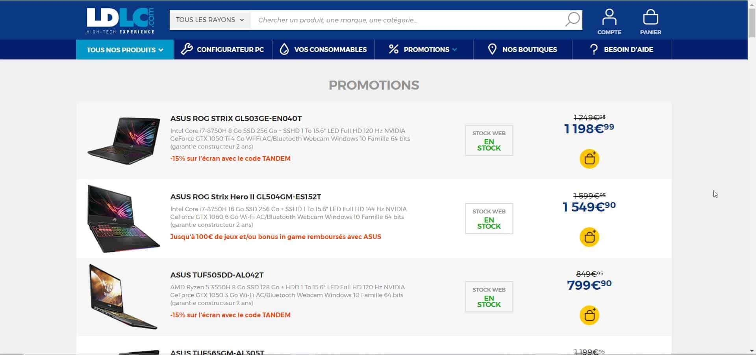Click the product search input field
Viewport: 756px width, 355px height.
click(x=408, y=20)
